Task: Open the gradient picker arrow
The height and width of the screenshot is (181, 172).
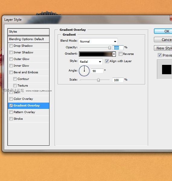Action: click(114, 54)
